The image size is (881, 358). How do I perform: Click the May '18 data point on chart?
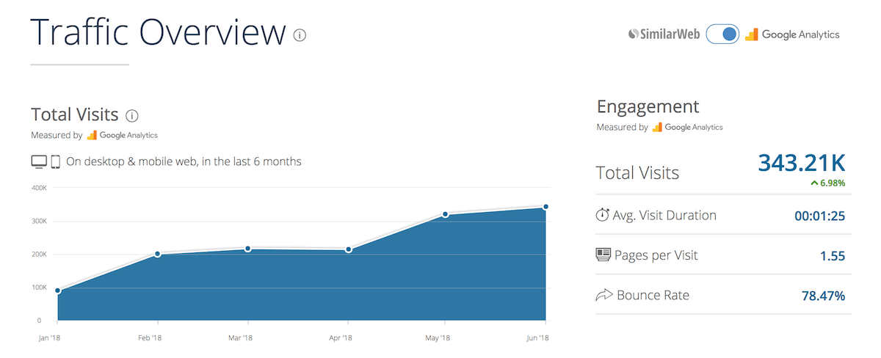(446, 214)
